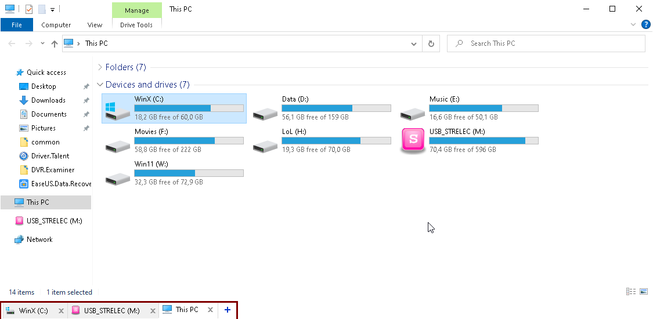The image size is (653, 319).
Task: Expand the ribbon with the chevron
Action: coord(633,24)
